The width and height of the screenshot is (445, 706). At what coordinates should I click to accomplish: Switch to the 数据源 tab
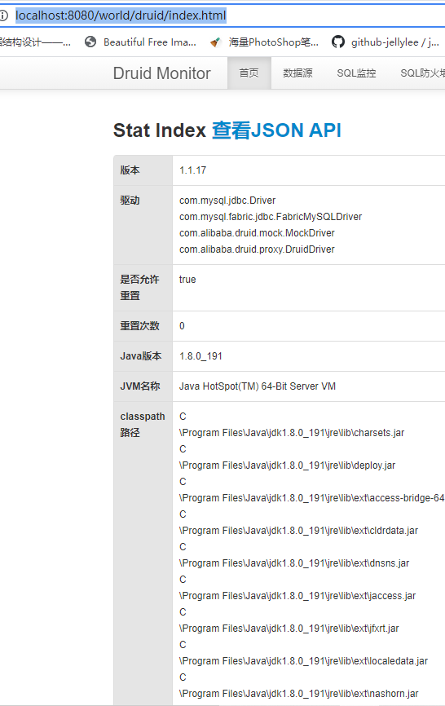click(297, 73)
